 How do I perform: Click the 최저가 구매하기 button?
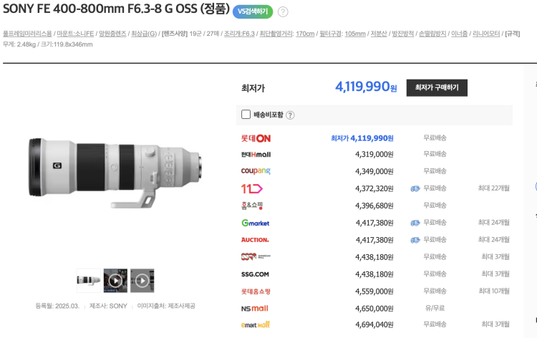point(437,87)
